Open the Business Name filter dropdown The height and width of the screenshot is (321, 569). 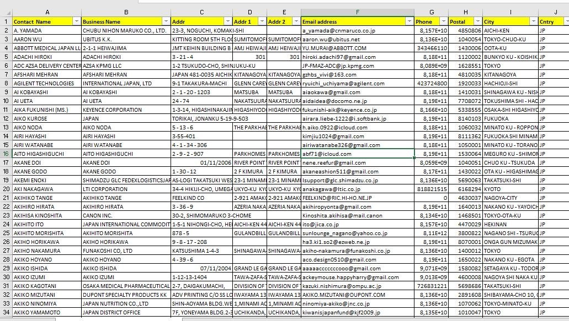pyautogui.click(x=166, y=21)
